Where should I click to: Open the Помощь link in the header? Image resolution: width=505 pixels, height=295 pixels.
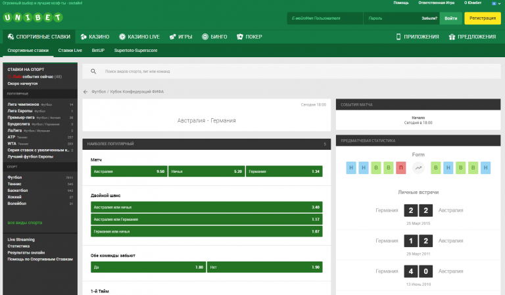(401, 3)
